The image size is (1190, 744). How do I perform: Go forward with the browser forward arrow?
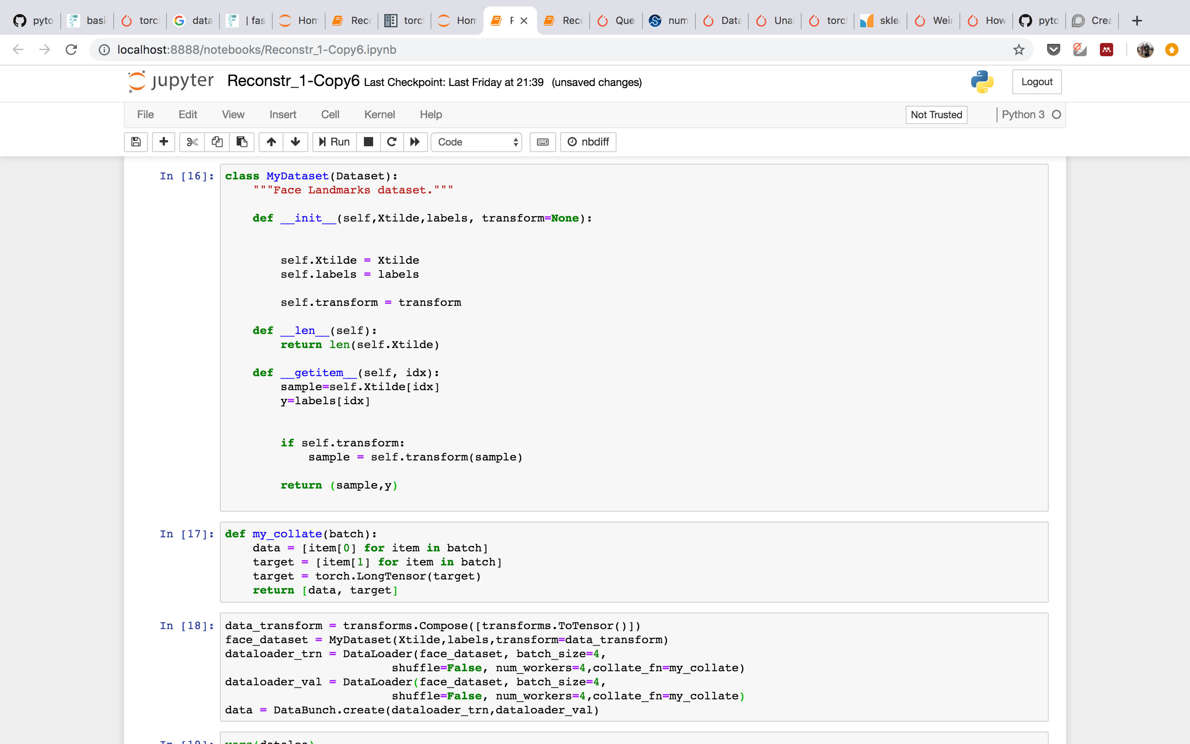(45, 50)
